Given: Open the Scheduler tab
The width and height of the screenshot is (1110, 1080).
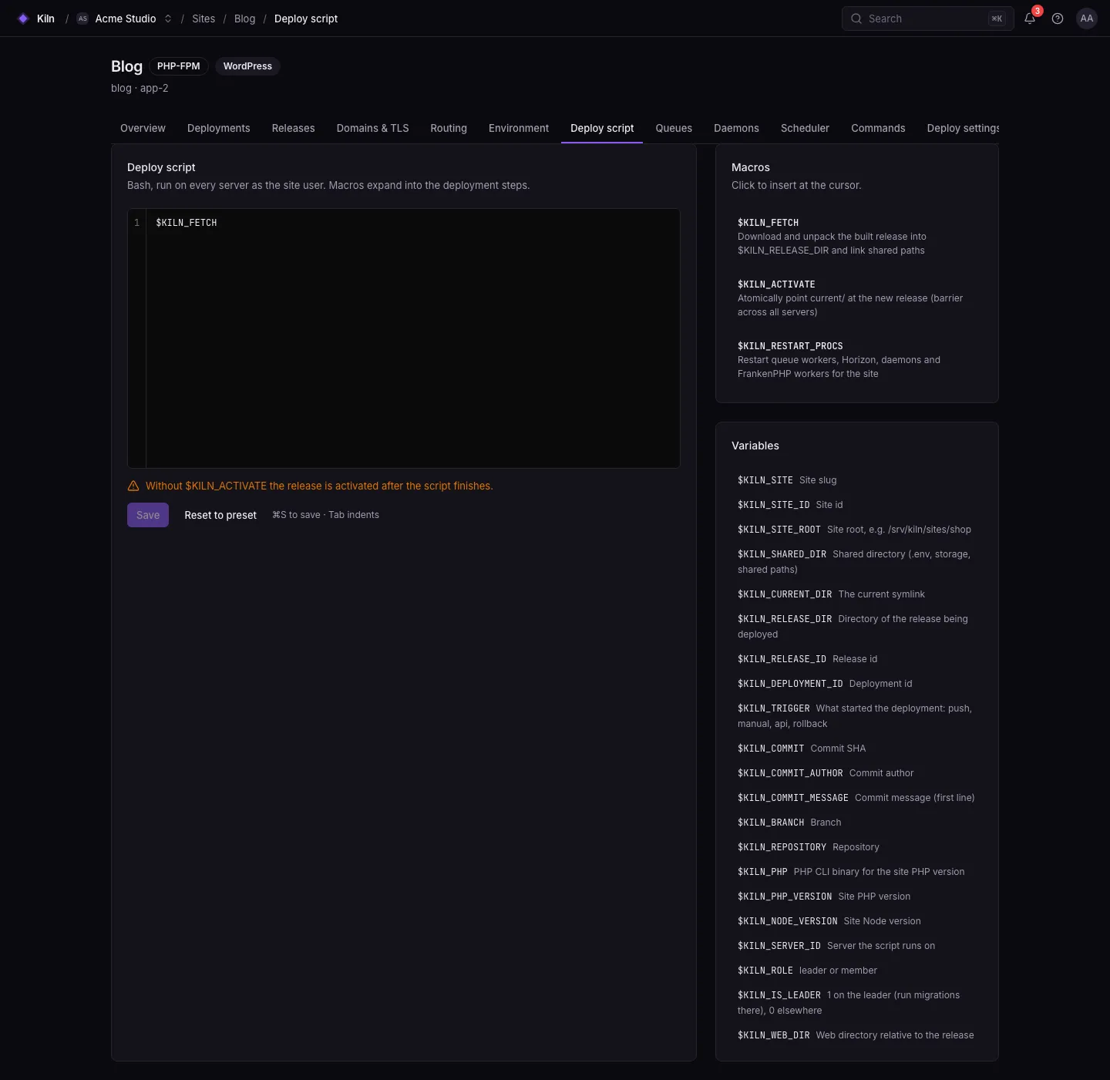Looking at the screenshot, I should (x=805, y=128).
